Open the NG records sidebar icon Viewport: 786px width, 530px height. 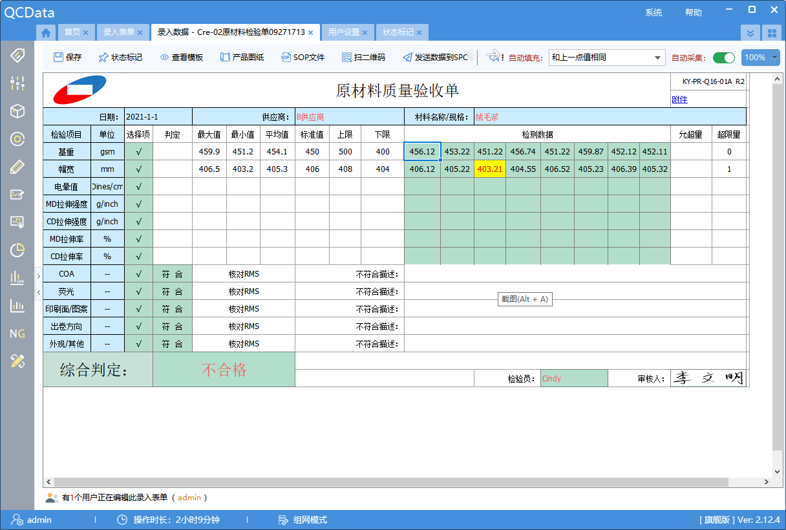click(x=17, y=334)
